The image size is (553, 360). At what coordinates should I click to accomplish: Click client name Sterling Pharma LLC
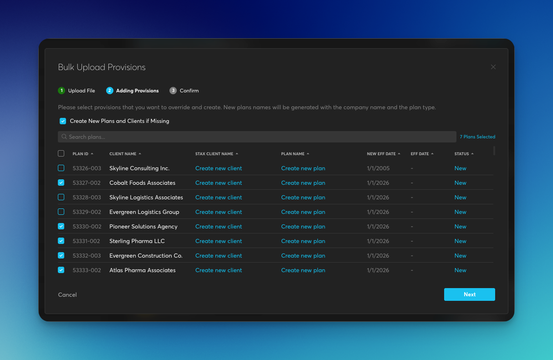tap(137, 241)
